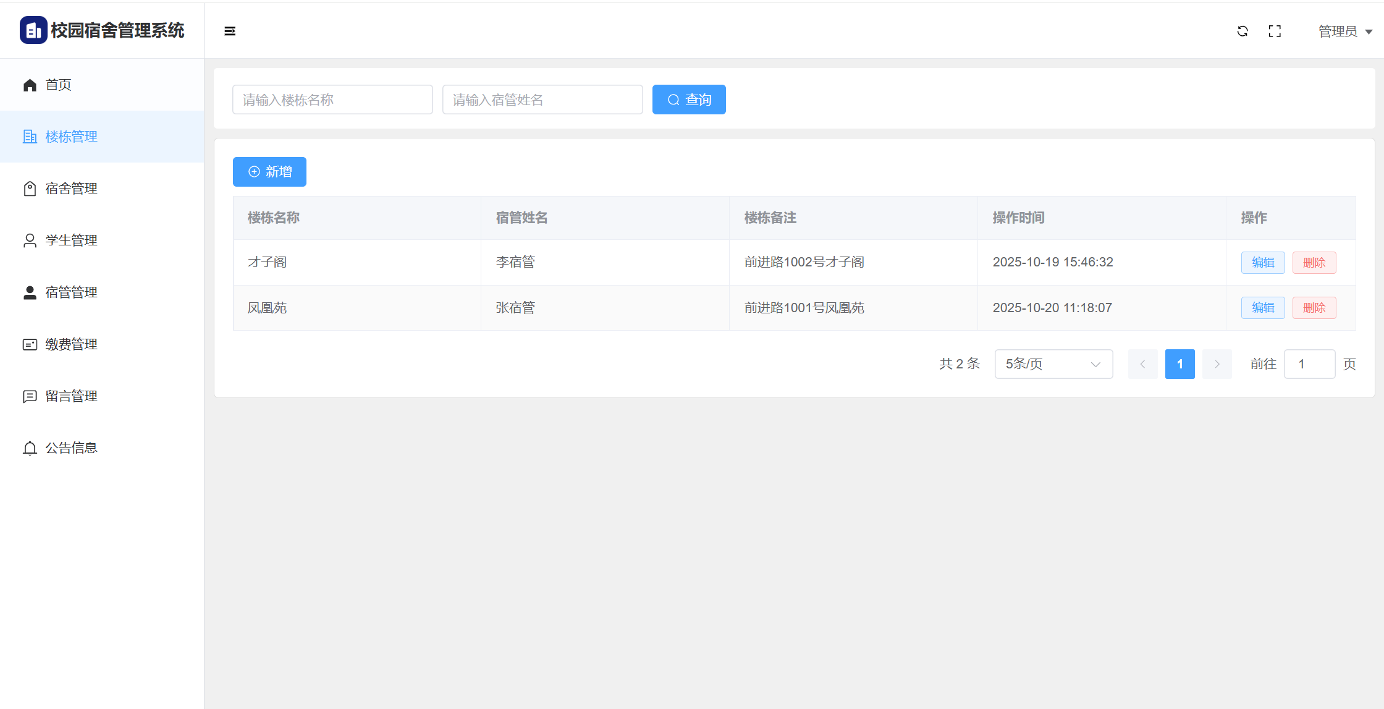Click the home icon for 首页
This screenshot has height=709, width=1384.
coord(30,85)
